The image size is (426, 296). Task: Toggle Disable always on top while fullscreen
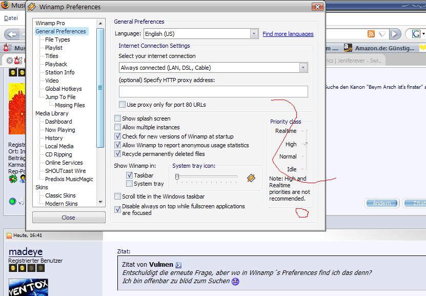117,209
